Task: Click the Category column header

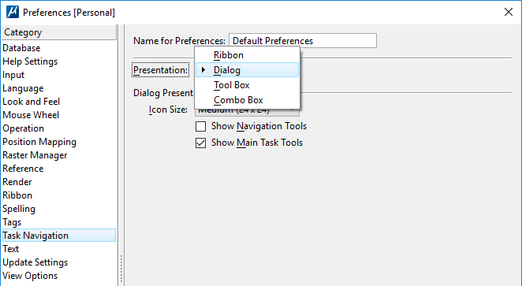Action: click(x=59, y=32)
